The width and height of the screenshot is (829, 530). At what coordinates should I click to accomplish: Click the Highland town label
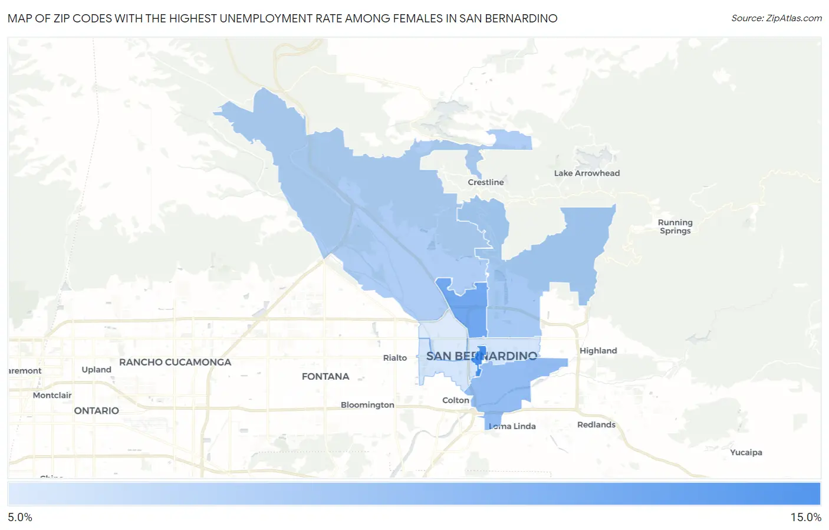pos(598,350)
